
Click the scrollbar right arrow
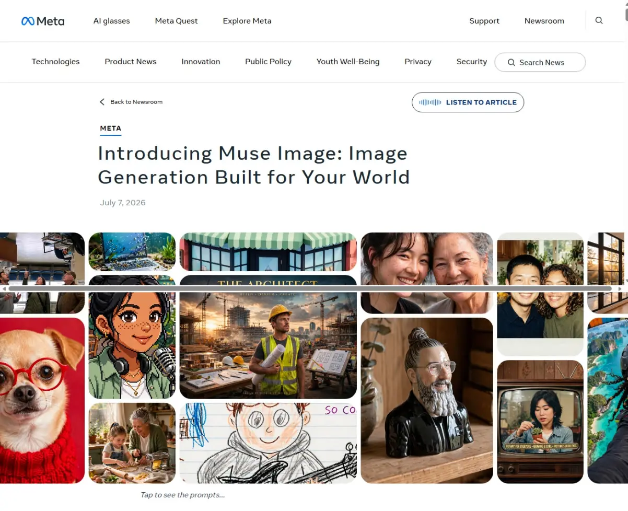[620, 288]
